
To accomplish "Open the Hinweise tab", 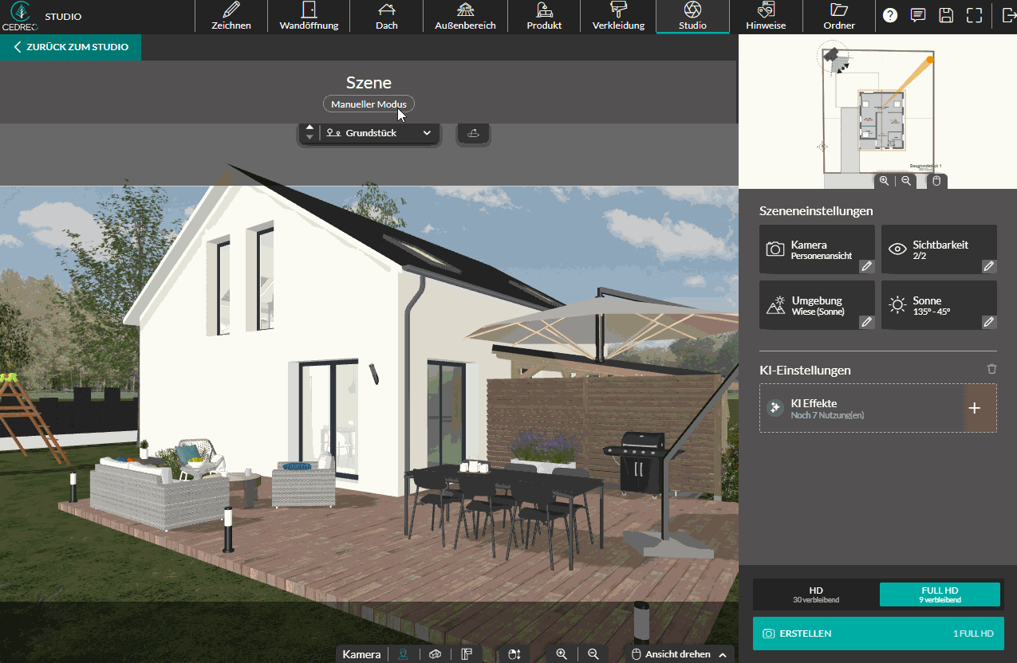I will click(766, 17).
